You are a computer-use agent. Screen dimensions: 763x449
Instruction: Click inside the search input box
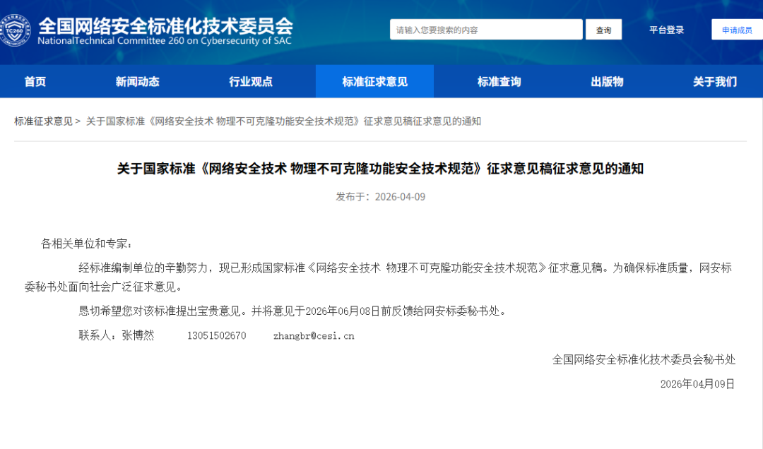pos(486,29)
